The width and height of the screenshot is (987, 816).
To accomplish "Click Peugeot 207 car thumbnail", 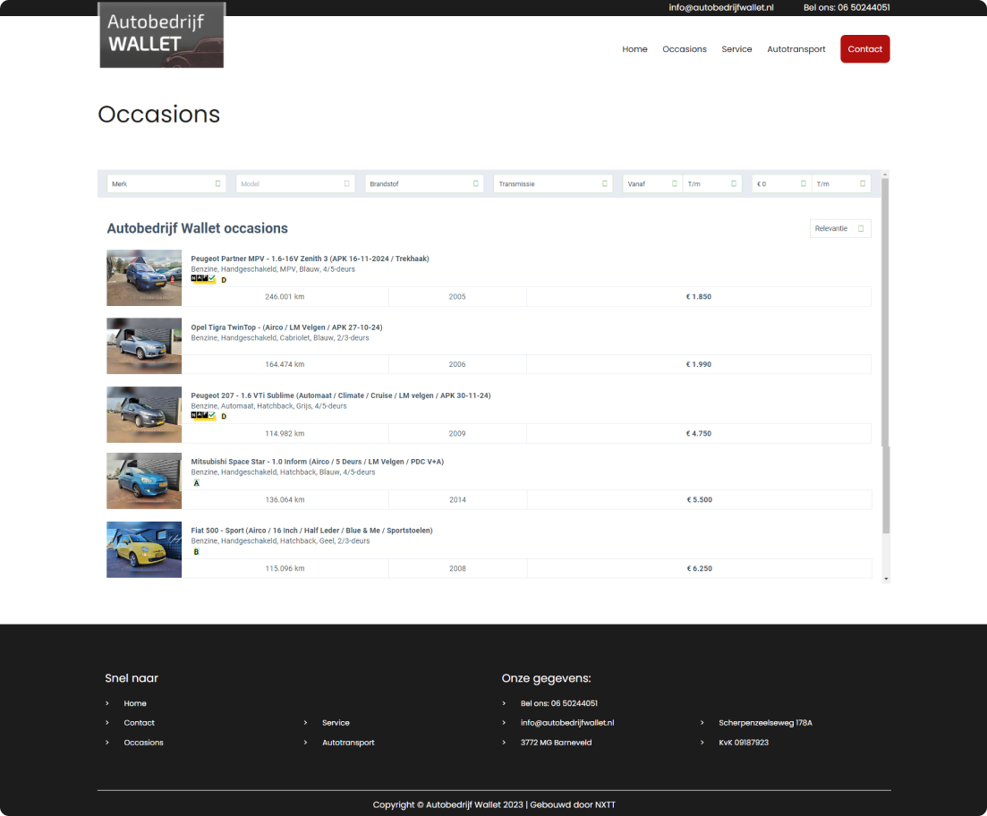I will tap(144, 414).
